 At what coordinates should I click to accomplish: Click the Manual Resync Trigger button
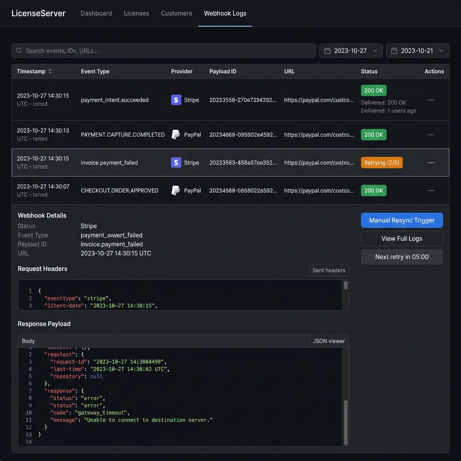click(402, 220)
